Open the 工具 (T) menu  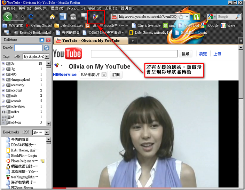[x=111, y=8]
